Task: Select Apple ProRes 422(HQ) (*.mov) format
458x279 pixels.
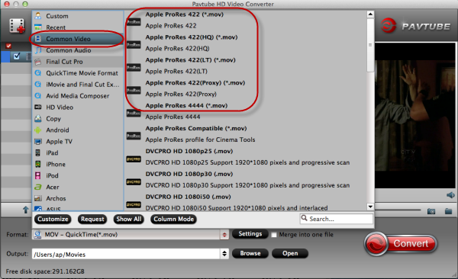Action: click(192, 37)
